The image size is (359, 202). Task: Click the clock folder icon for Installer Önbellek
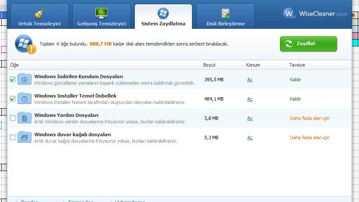[x=24, y=98]
